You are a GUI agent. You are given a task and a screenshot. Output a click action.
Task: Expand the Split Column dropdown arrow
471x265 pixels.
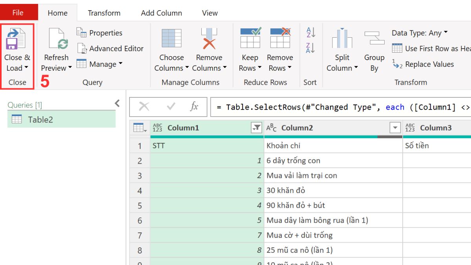[356, 68]
